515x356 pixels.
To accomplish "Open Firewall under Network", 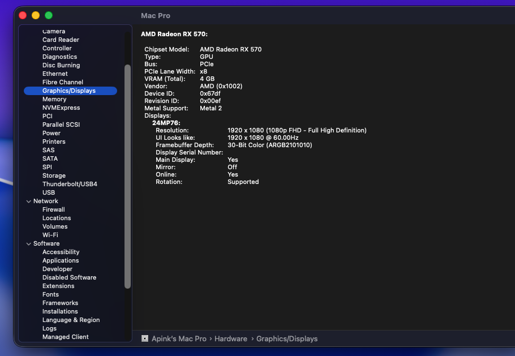I will [x=54, y=209].
